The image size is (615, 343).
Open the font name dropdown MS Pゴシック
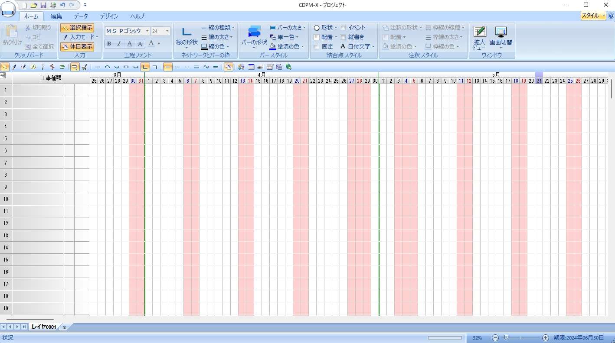tap(147, 31)
